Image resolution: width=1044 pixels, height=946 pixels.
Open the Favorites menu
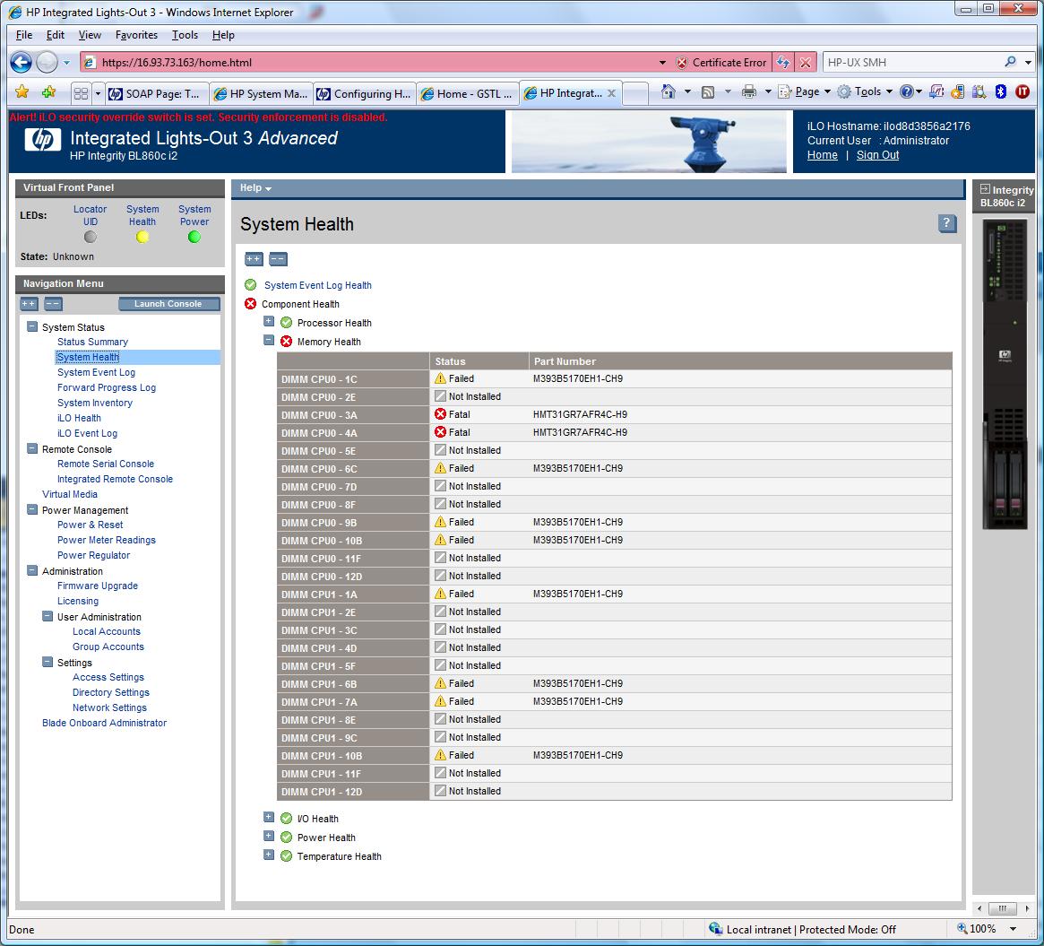[x=136, y=35]
